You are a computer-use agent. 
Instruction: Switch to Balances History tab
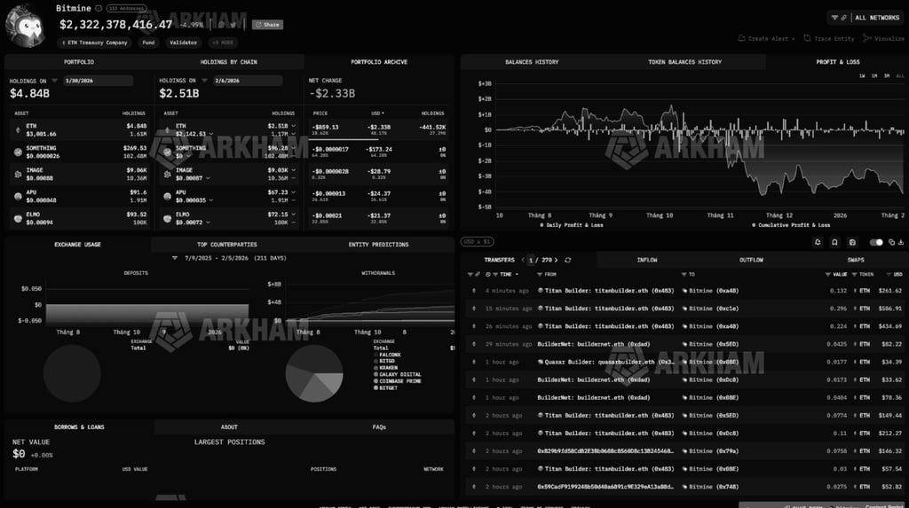[x=532, y=62]
